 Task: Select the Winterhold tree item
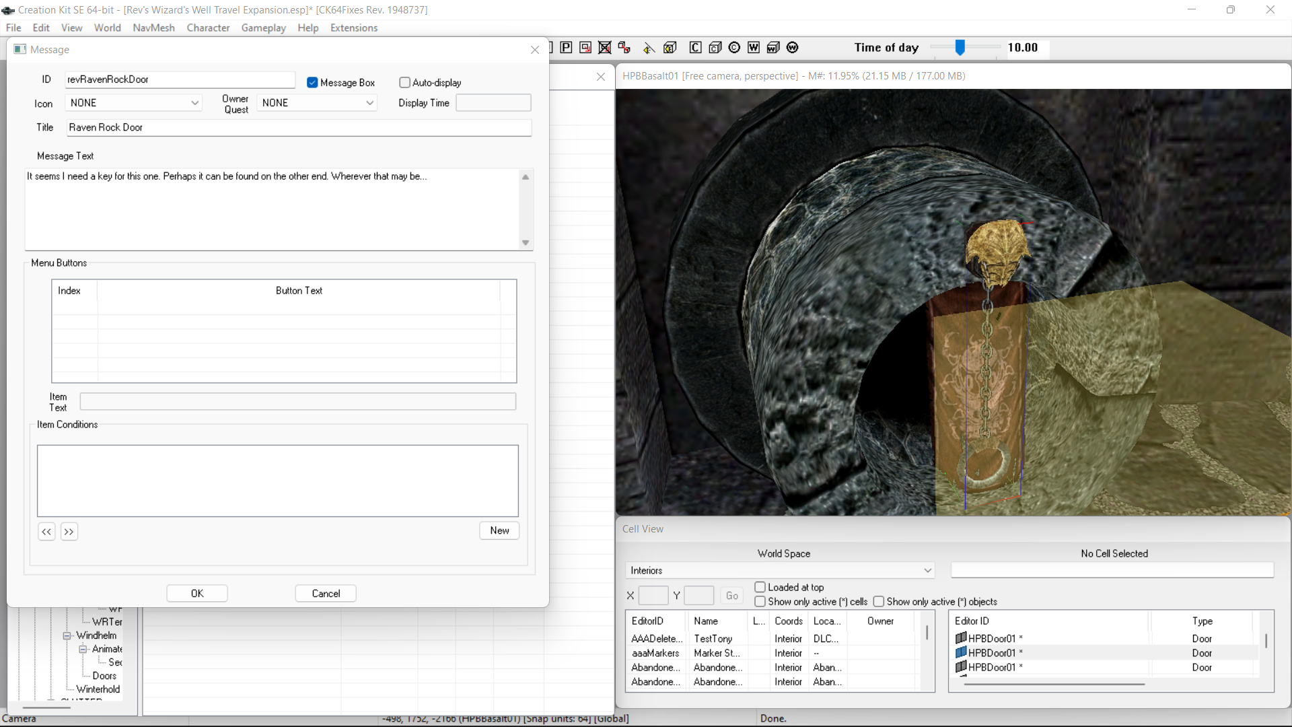coord(98,689)
